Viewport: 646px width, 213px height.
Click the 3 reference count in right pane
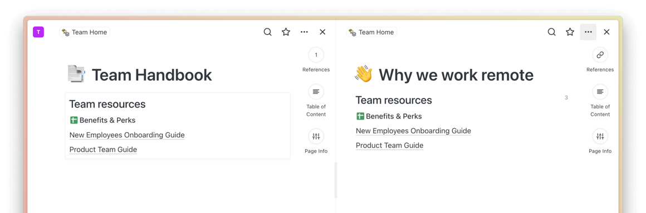(x=566, y=98)
